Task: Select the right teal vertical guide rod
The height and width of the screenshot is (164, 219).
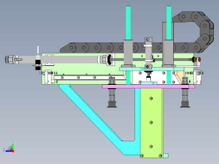Action: [169, 23]
